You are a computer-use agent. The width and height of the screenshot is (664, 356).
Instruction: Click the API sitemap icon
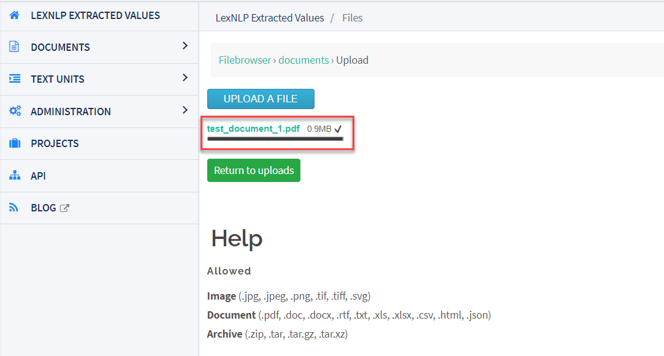click(14, 175)
